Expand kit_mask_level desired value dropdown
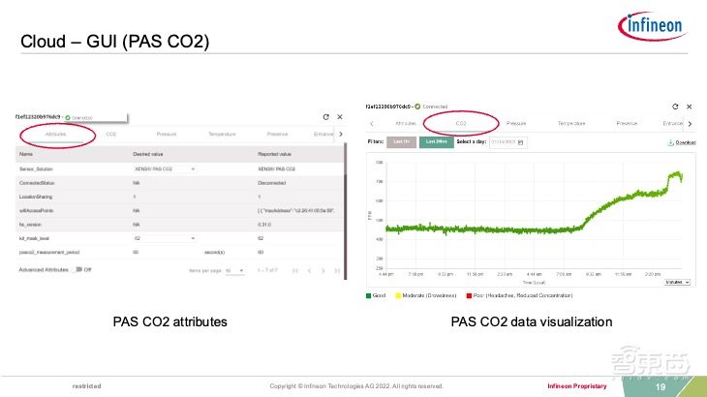Screen dimensions: 707x397 [x=193, y=236]
